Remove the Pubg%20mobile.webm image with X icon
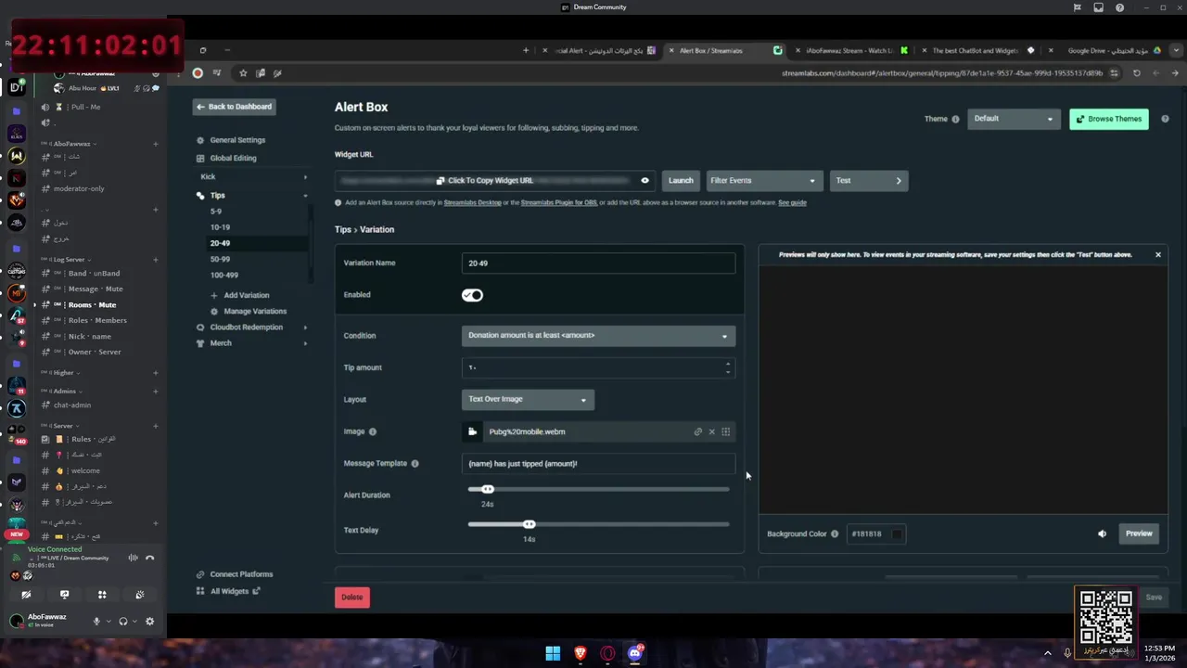 coord(712,431)
